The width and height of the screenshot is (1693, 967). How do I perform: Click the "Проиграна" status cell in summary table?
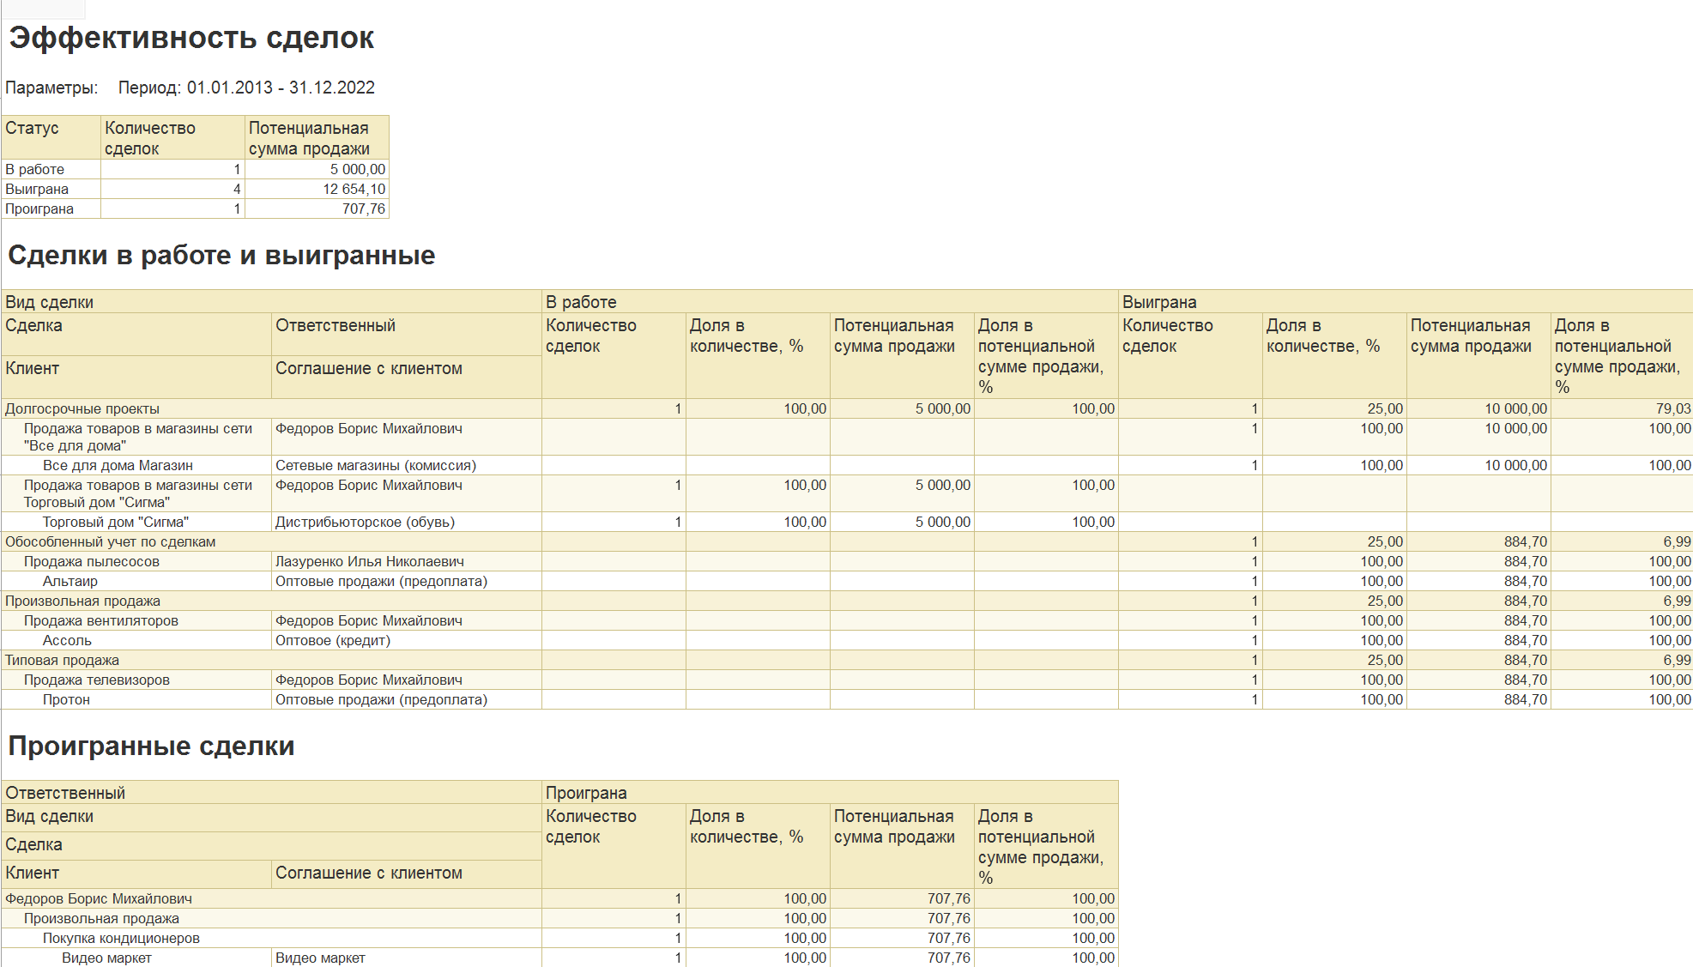(39, 209)
